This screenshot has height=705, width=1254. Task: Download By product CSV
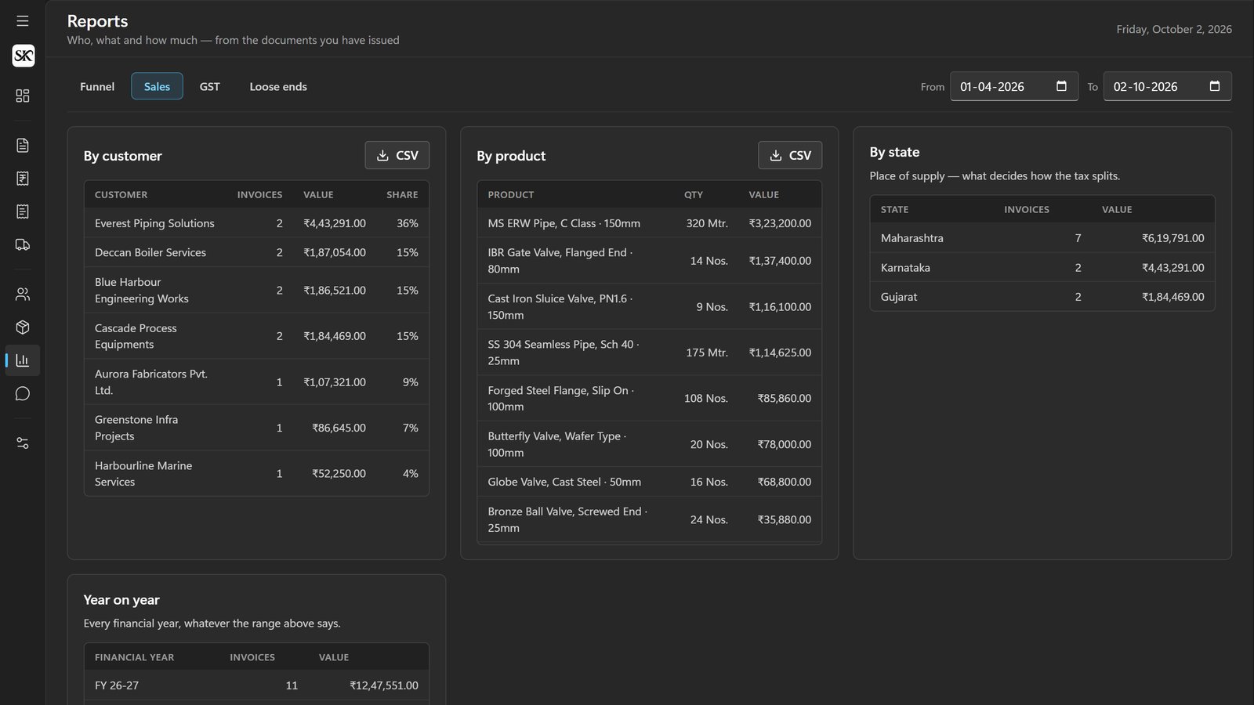tap(790, 155)
